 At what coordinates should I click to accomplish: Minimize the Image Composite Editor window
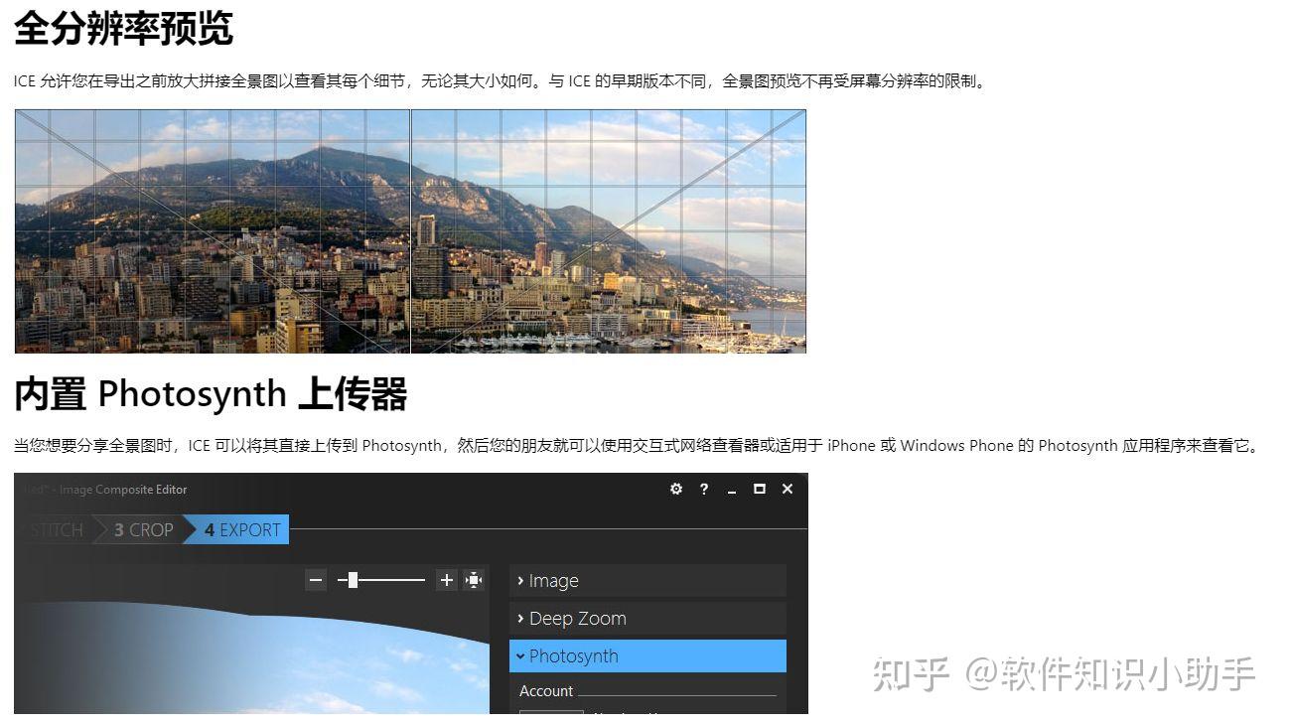(732, 490)
